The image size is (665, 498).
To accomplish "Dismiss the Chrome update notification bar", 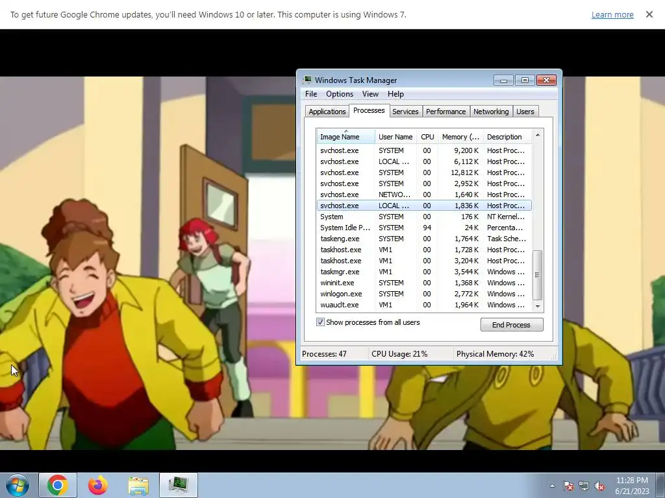I will click(649, 14).
